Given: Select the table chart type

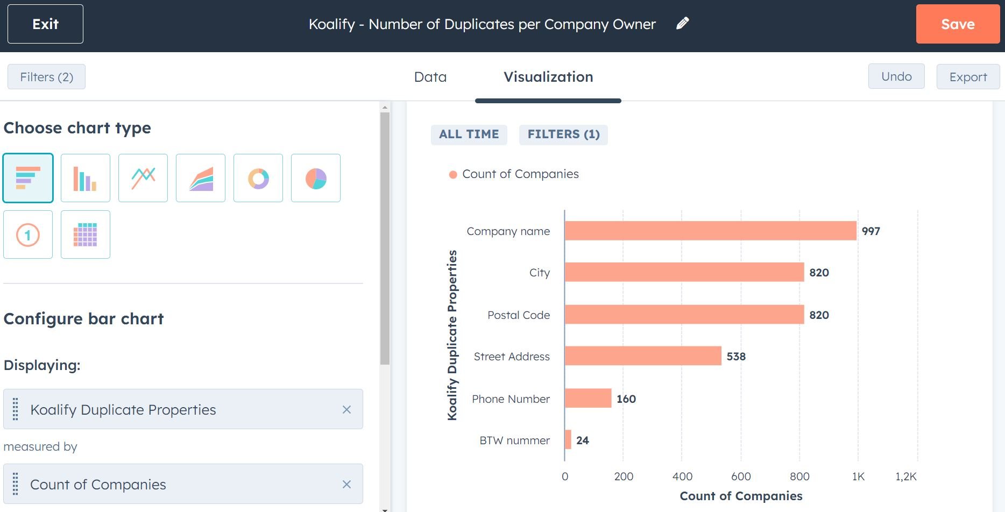Looking at the screenshot, I should 86,234.
